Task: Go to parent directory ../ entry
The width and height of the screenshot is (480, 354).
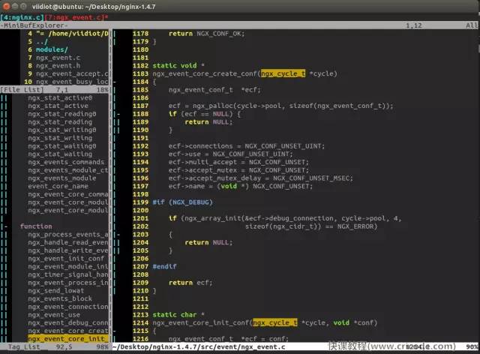Action: pyautogui.click(x=42, y=42)
